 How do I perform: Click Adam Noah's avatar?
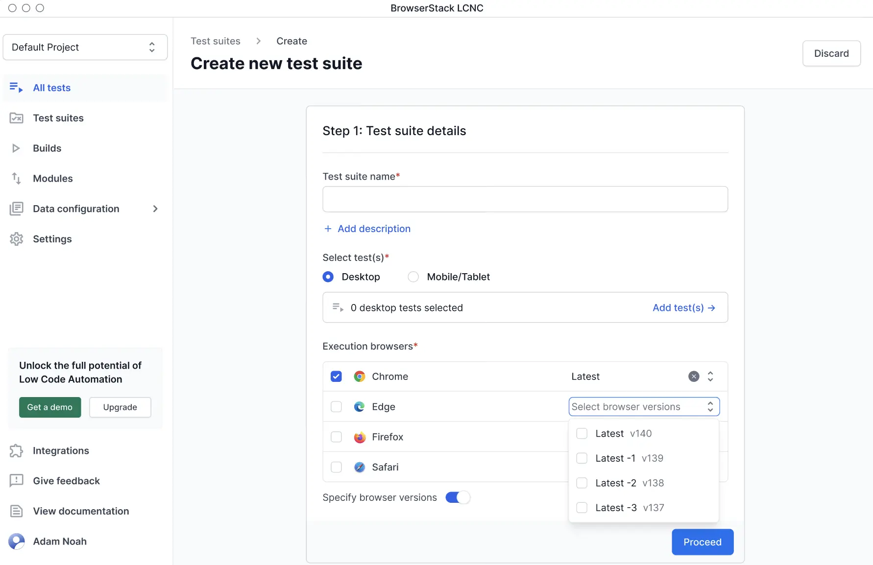pos(17,541)
